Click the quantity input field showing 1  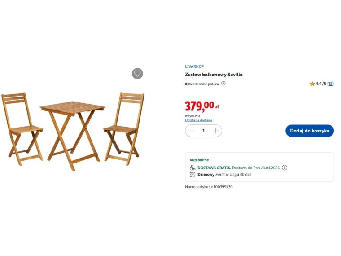tap(203, 131)
